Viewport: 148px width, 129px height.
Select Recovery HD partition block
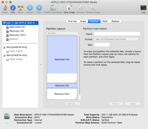coord(62,86)
